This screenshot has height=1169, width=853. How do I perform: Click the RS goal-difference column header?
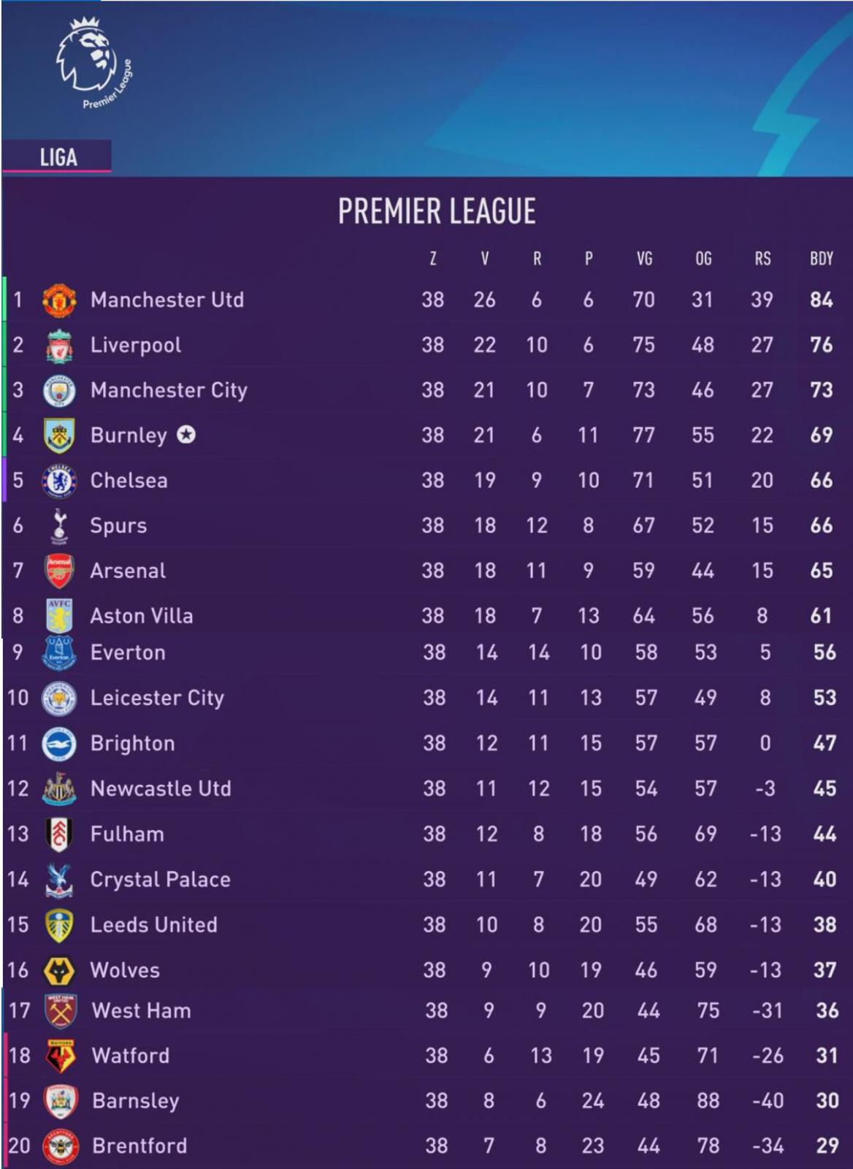(x=762, y=258)
